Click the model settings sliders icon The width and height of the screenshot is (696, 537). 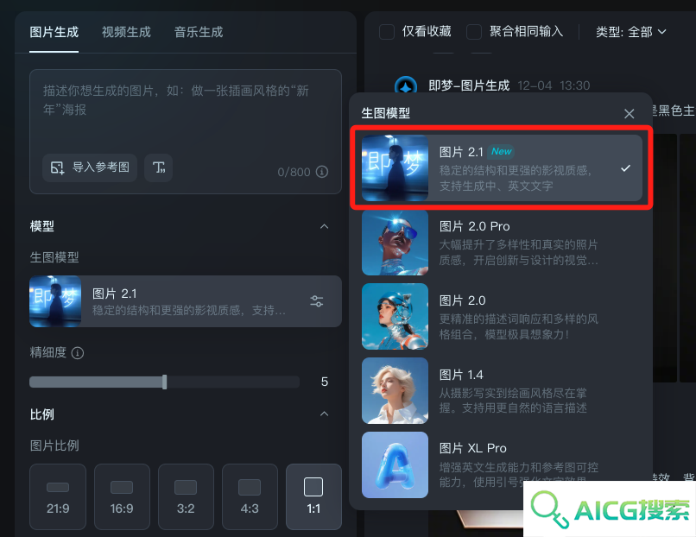[317, 301]
